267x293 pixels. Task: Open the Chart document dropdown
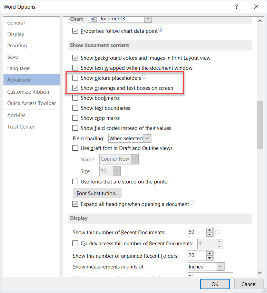(x=148, y=19)
